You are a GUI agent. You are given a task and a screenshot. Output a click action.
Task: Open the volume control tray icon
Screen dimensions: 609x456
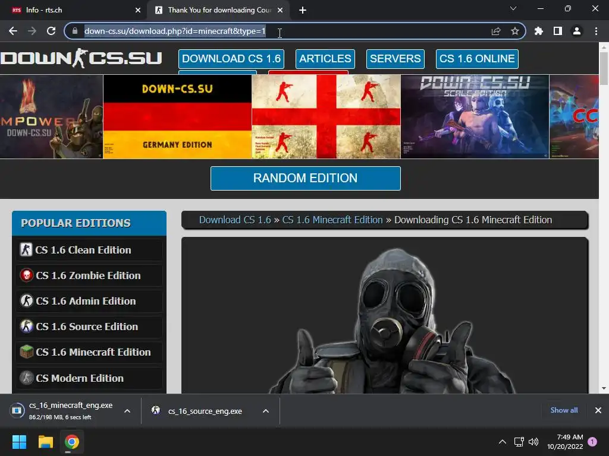click(x=533, y=442)
